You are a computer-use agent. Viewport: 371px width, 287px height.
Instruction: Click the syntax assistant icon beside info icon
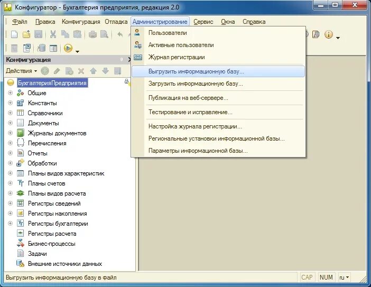tap(316, 34)
